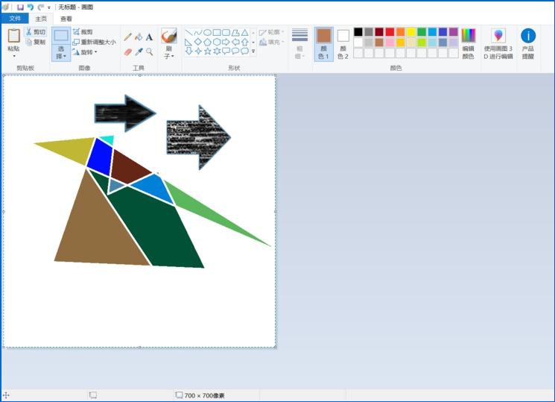
Task: Select the Rectangle shape
Action: (217, 33)
